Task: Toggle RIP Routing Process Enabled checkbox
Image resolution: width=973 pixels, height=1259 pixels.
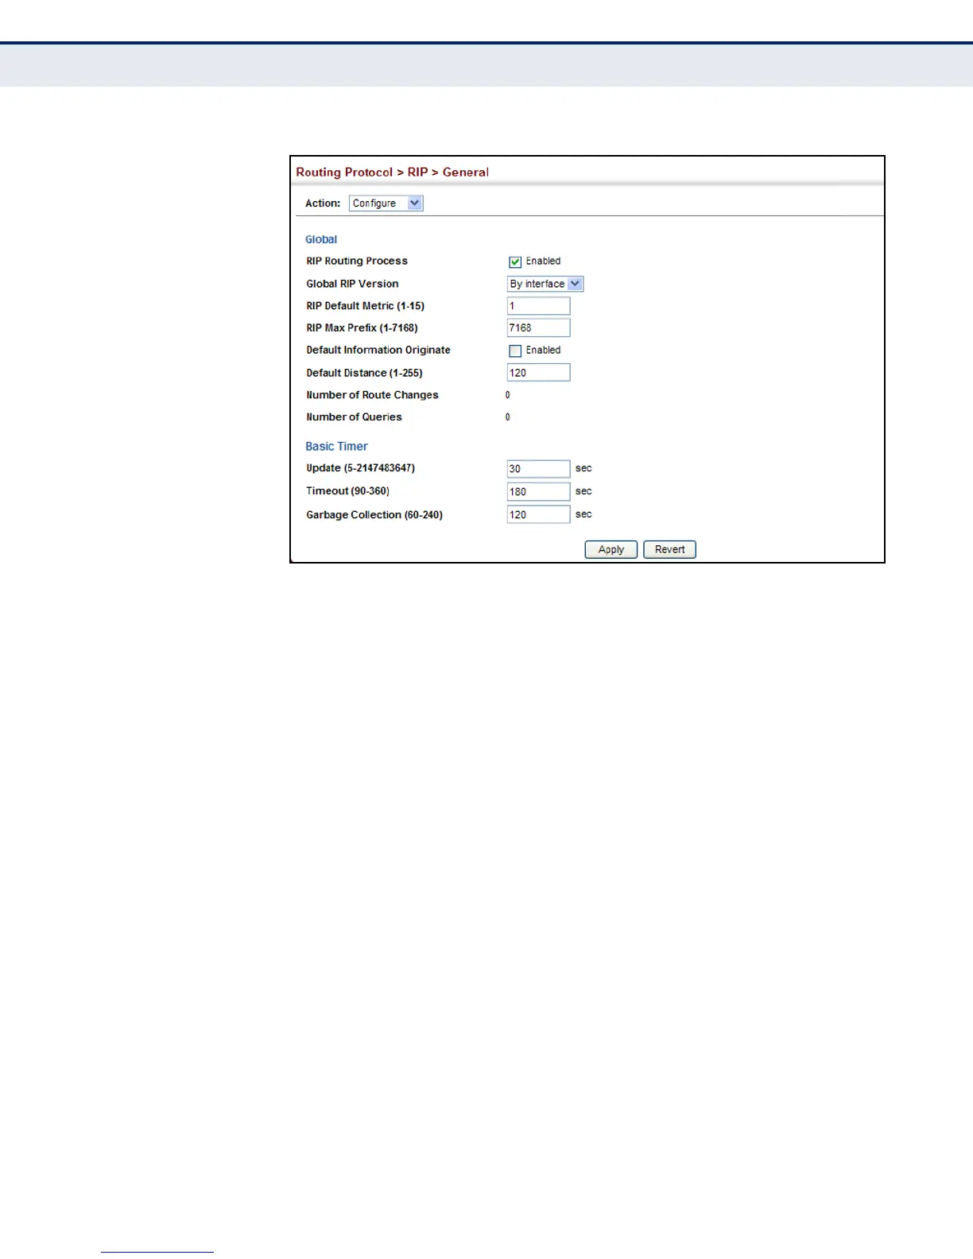Action: pos(515,261)
